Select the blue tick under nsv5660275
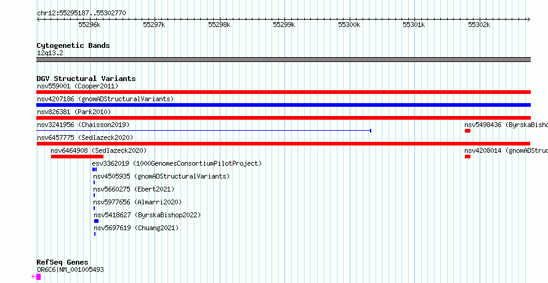The image size is (548, 283). [x=94, y=195]
